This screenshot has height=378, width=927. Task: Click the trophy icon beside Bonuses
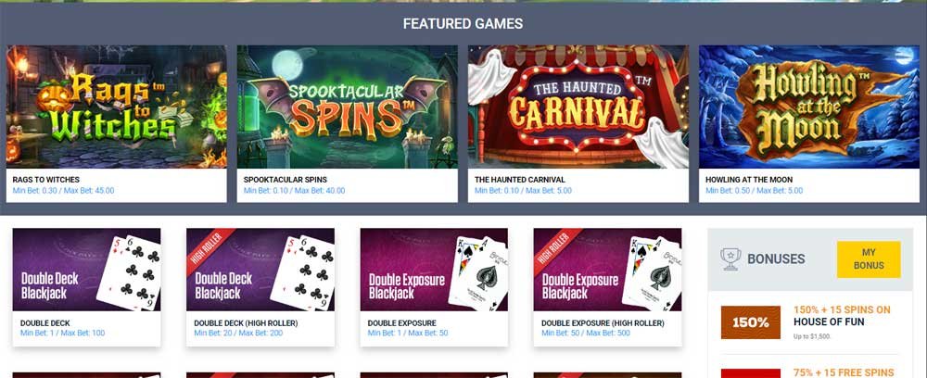730,258
